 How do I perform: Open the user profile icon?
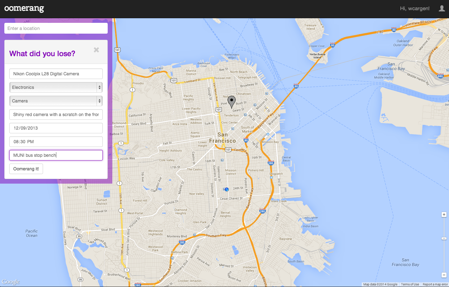pos(442,8)
